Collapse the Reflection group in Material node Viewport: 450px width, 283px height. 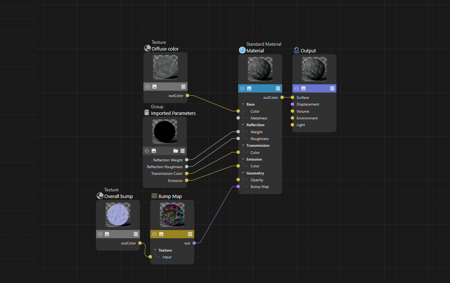coord(243,125)
